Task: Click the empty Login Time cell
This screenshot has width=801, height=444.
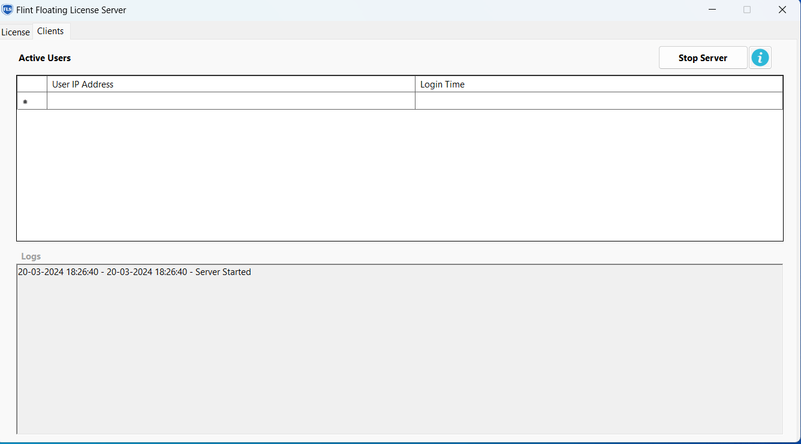Action: click(599, 101)
